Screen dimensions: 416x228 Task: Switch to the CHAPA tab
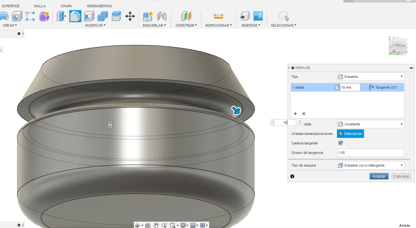coord(66,6)
